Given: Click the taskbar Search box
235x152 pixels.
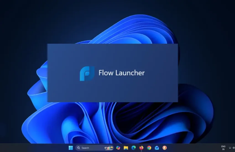Looking at the screenshot, I should [95, 148].
